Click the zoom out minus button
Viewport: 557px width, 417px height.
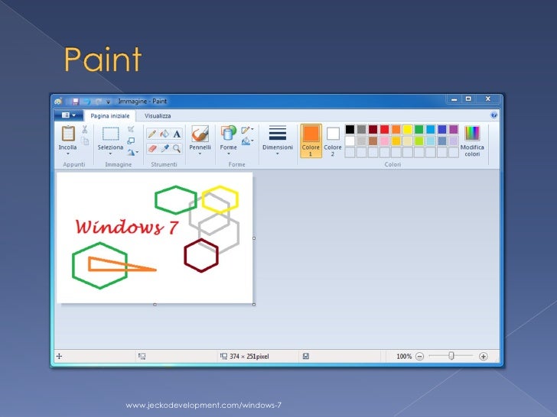coord(419,357)
